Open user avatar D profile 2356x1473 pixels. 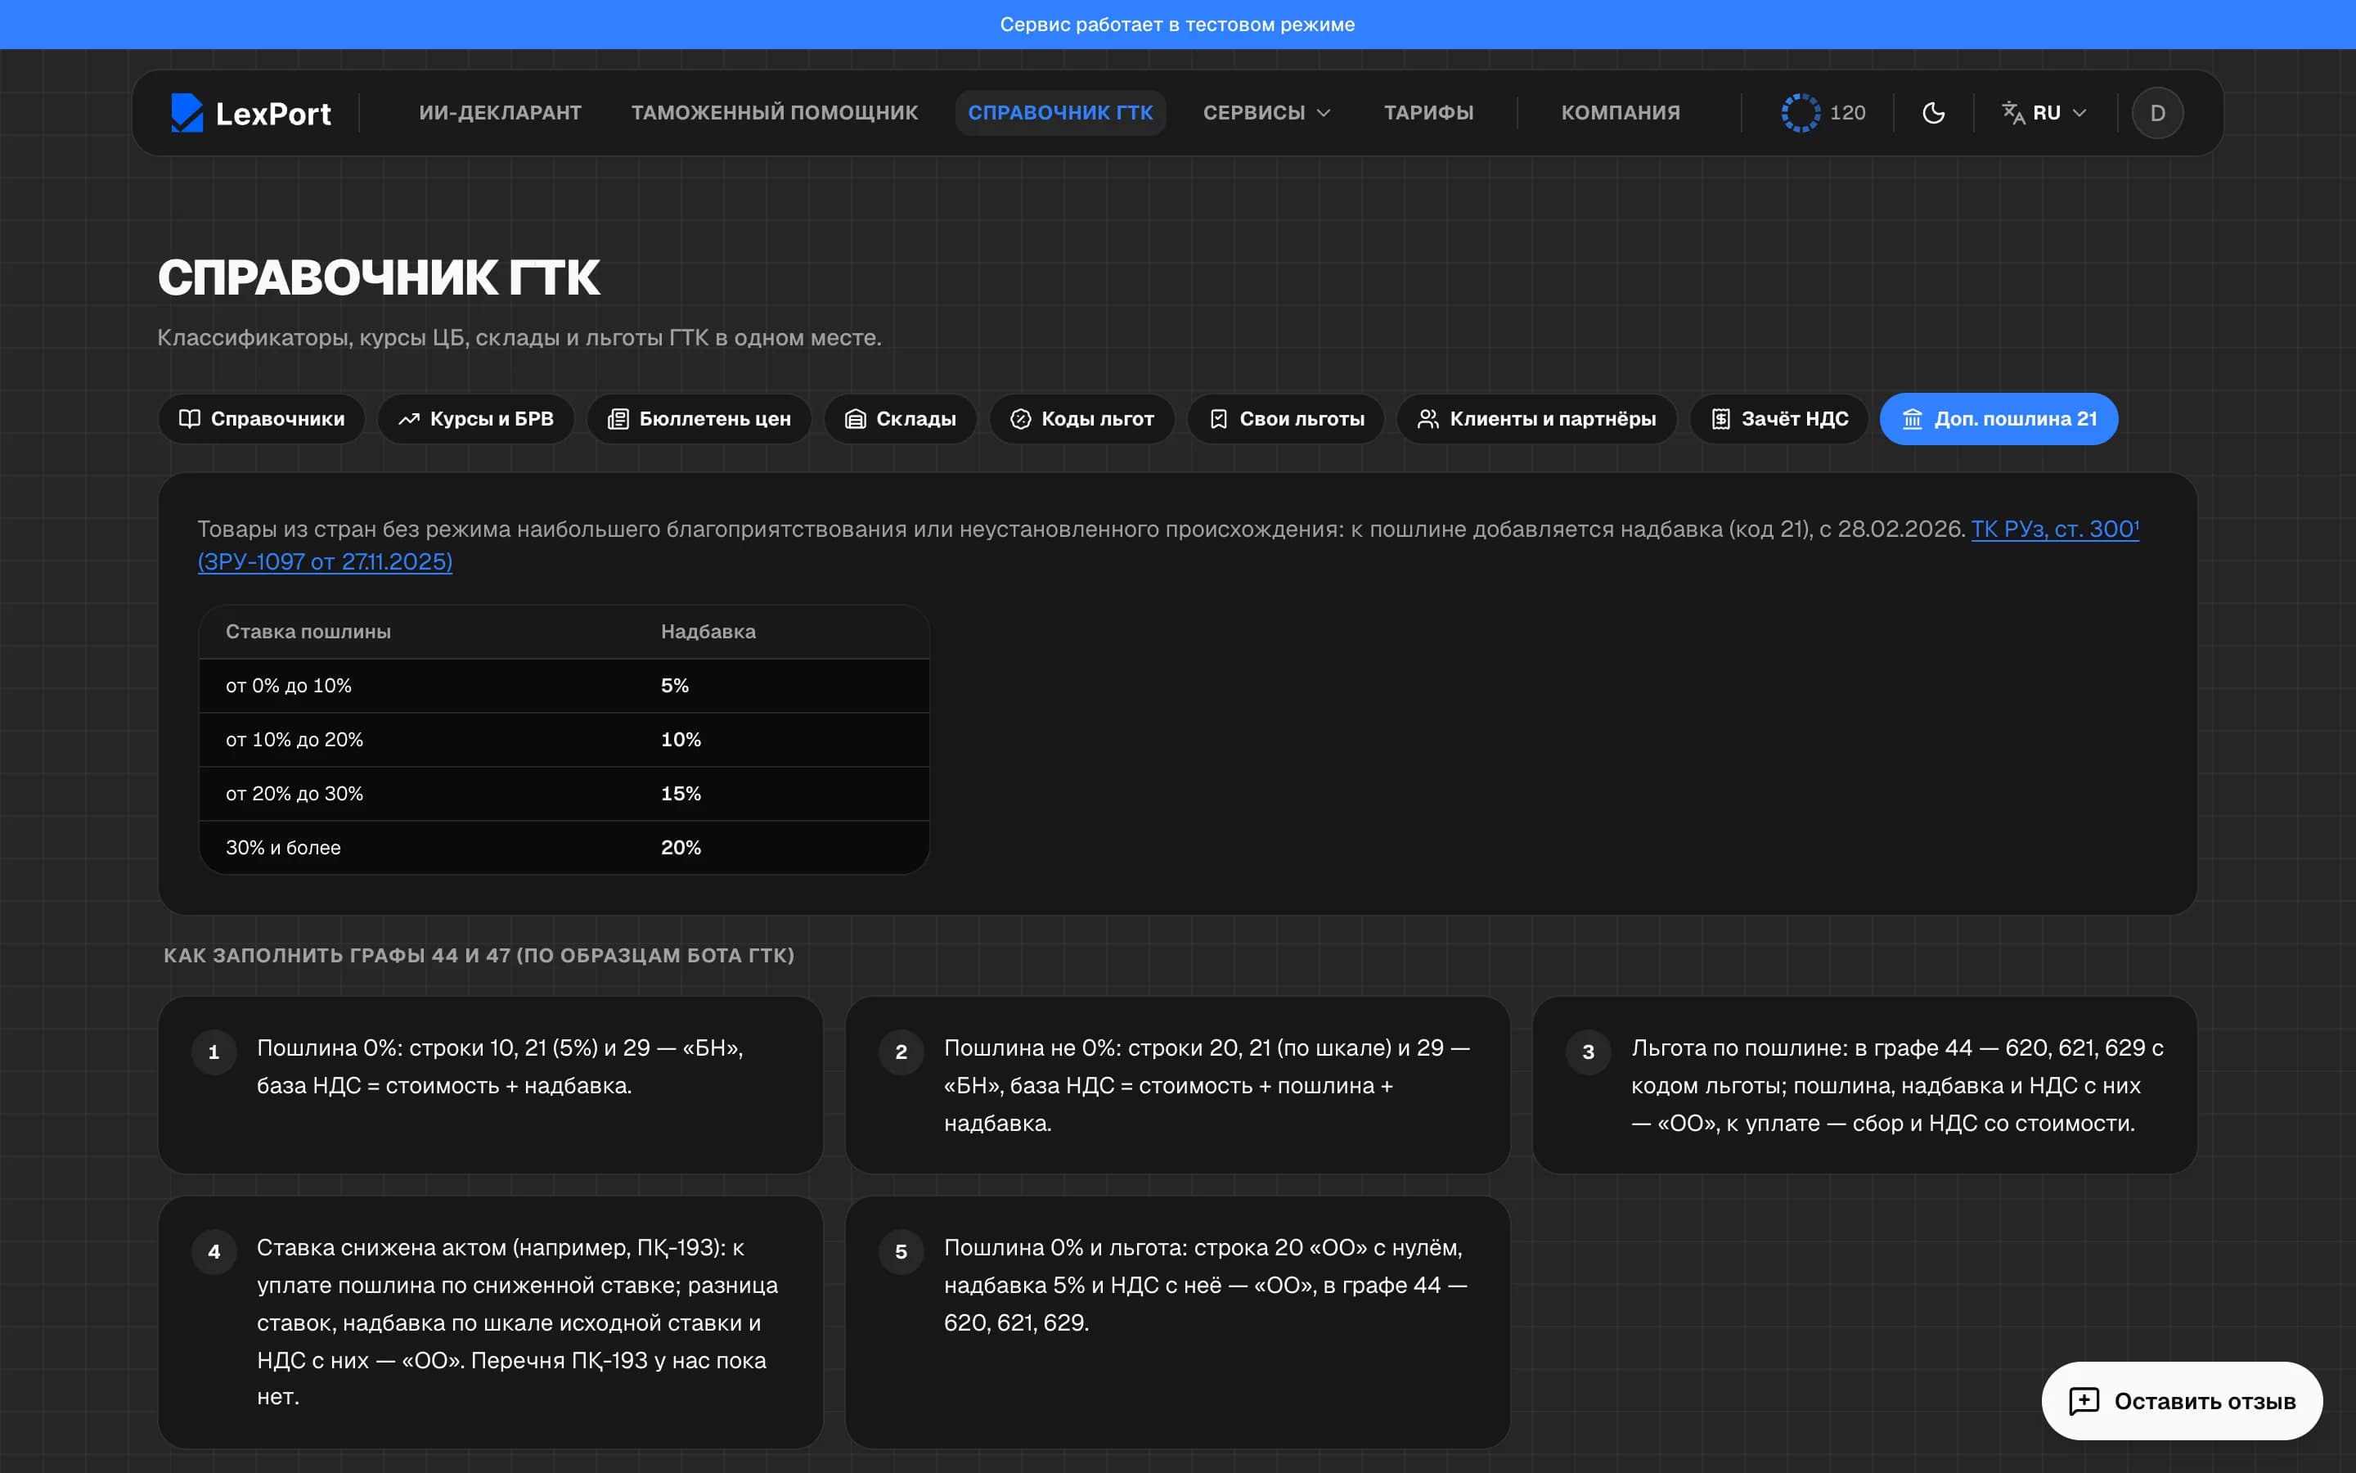click(2157, 113)
